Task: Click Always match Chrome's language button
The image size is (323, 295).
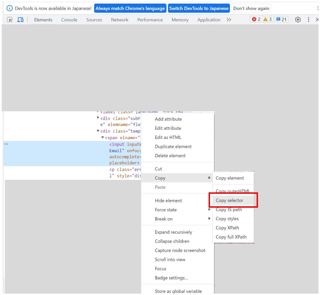Action: tap(130, 8)
